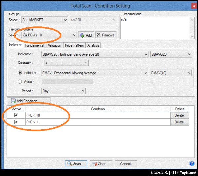
Task: Open the ALL MARKET group dropdown
Action: [x=45, y=20]
